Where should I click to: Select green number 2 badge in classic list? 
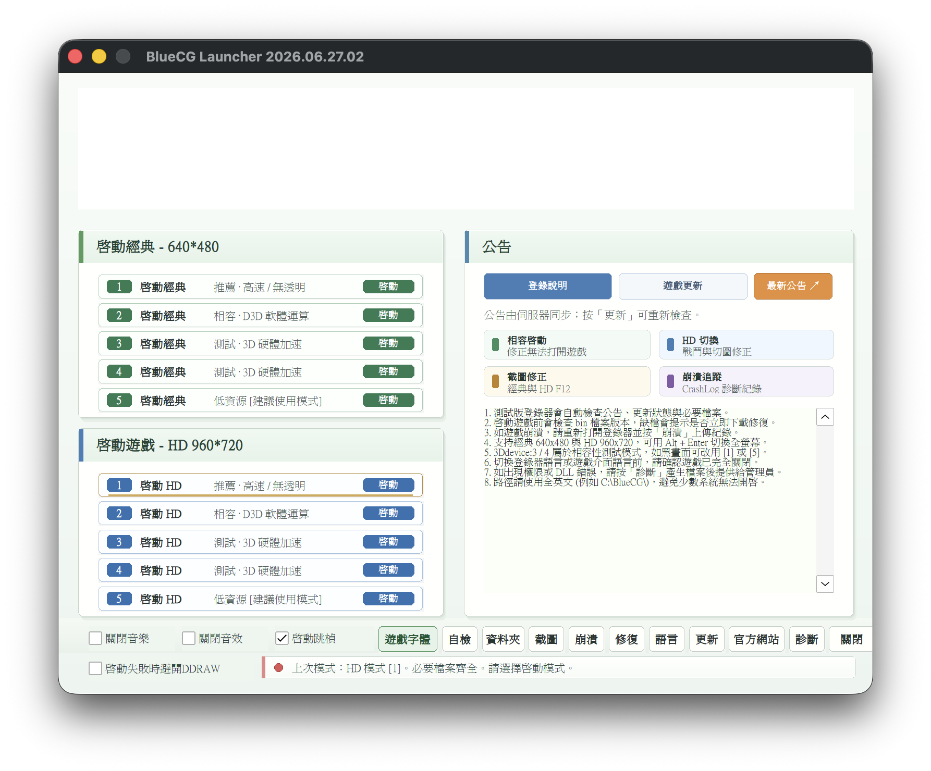pyautogui.click(x=119, y=315)
